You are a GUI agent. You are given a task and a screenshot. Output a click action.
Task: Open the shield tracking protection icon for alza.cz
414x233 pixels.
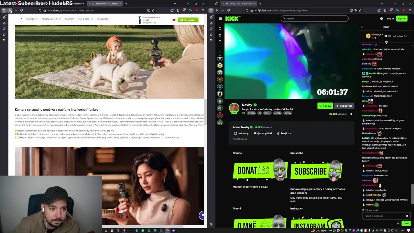coord(40,10)
